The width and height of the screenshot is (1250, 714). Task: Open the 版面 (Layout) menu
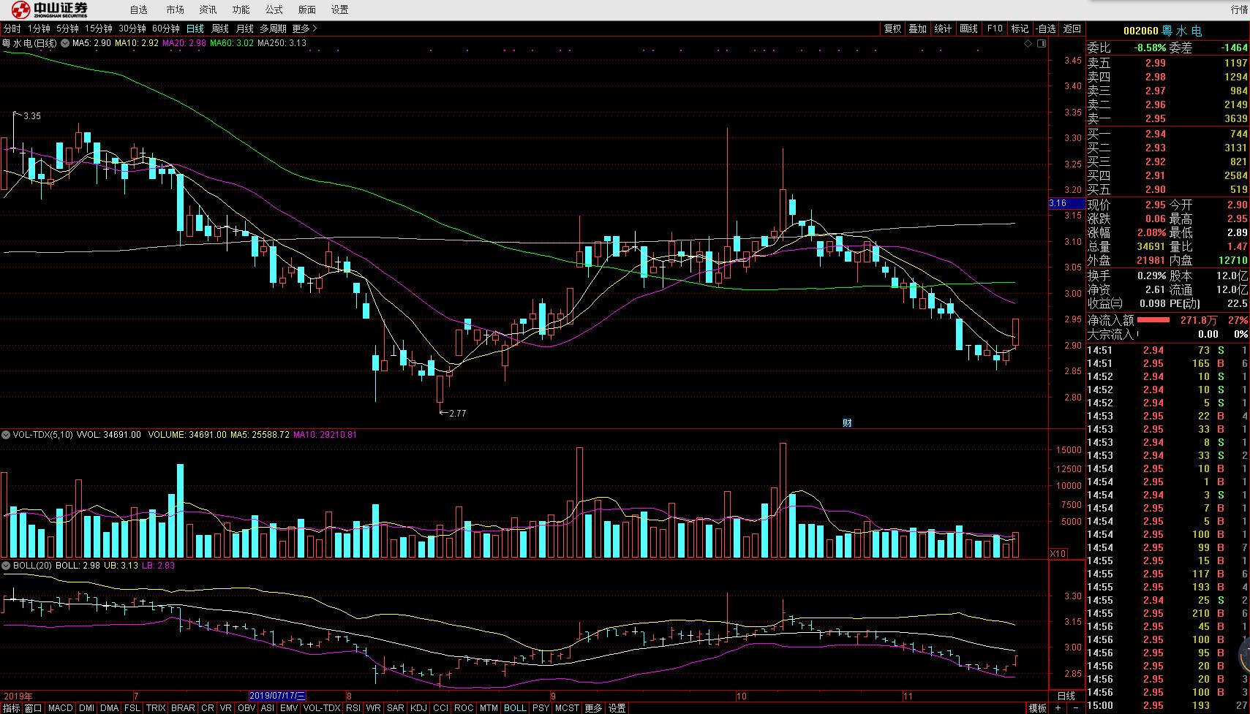tap(307, 10)
